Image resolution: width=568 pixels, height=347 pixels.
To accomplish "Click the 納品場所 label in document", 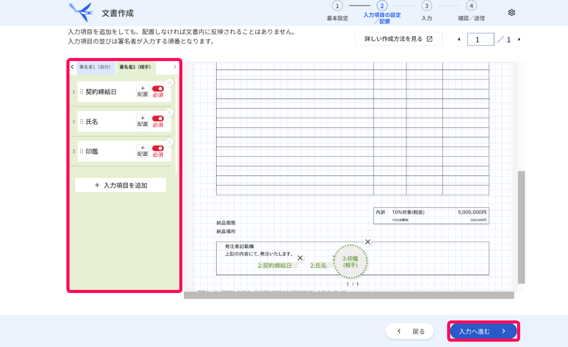I will 226,231.
